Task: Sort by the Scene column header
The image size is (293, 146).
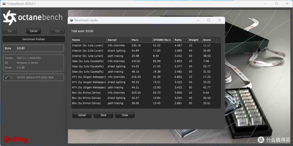Action: click(x=89, y=40)
